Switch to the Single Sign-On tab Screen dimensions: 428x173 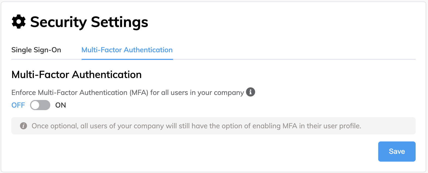click(36, 50)
